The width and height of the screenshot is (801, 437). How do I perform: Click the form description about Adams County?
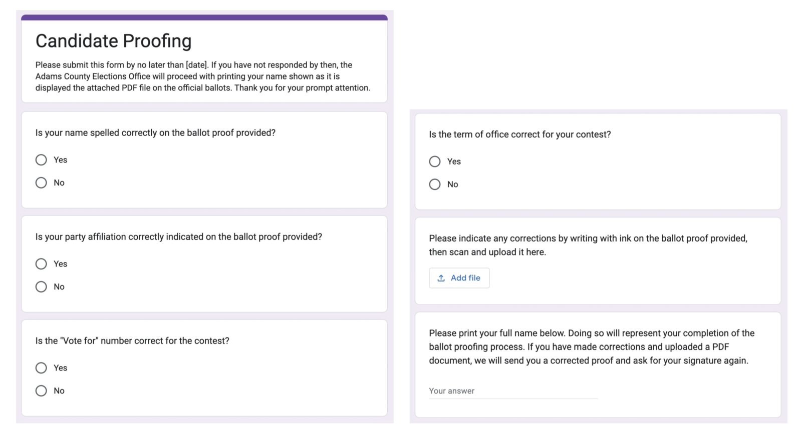click(x=202, y=76)
